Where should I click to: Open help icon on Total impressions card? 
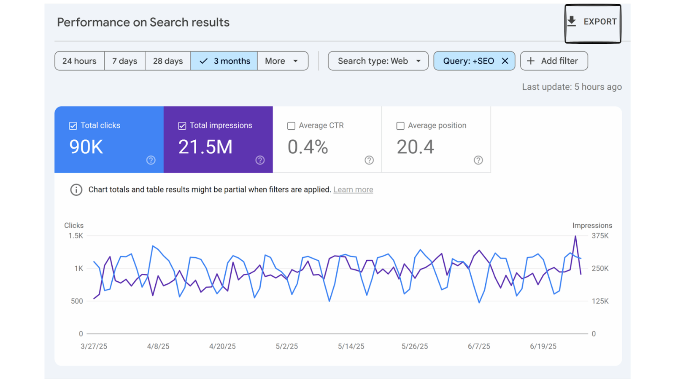pyautogui.click(x=260, y=160)
